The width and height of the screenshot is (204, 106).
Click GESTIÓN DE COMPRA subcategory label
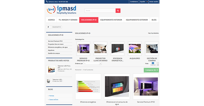[152, 60]
